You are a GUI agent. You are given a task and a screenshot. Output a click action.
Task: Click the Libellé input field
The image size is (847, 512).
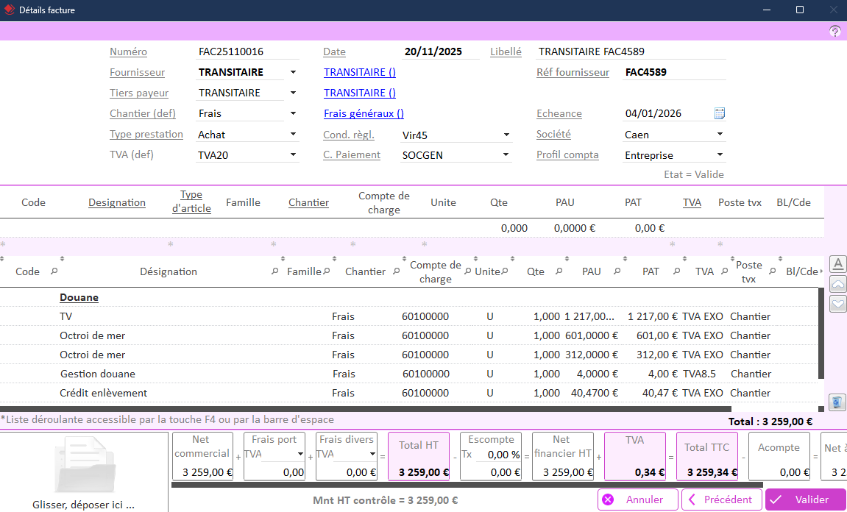point(630,52)
